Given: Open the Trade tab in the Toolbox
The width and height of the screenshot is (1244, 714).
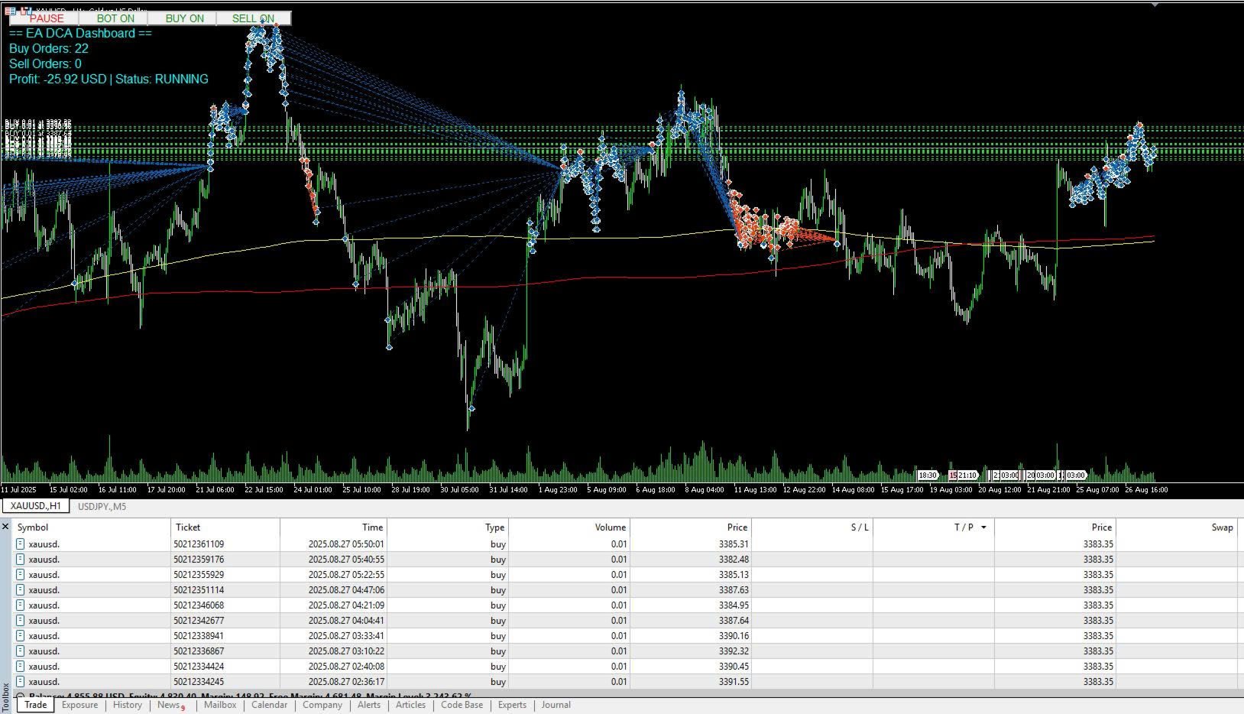Looking at the screenshot, I should (x=36, y=705).
